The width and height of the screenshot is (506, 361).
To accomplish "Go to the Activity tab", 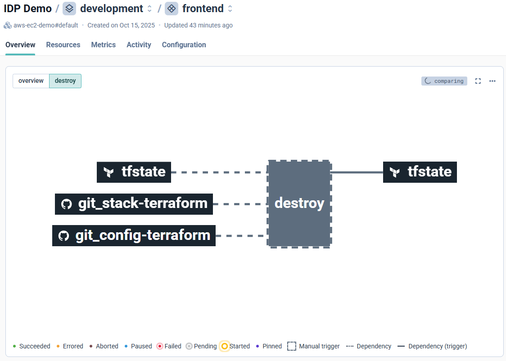I will pyautogui.click(x=139, y=45).
